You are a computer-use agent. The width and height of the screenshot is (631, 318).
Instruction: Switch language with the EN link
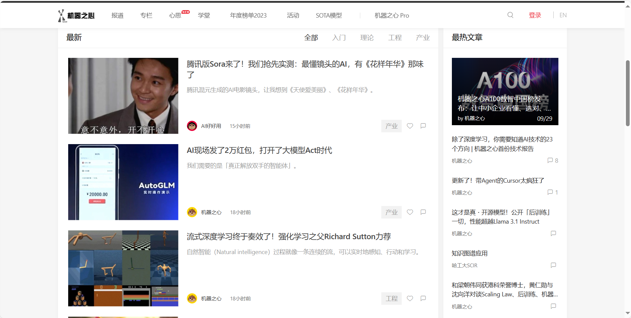(563, 15)
